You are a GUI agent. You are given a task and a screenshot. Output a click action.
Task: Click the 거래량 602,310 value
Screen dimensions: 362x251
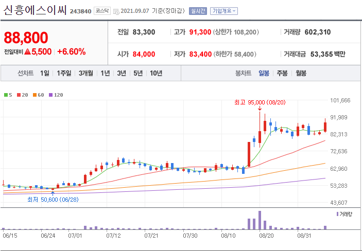point(318,32)
